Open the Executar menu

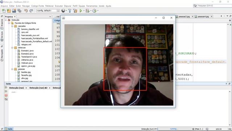pyautogui.click(x=59, y=6)
